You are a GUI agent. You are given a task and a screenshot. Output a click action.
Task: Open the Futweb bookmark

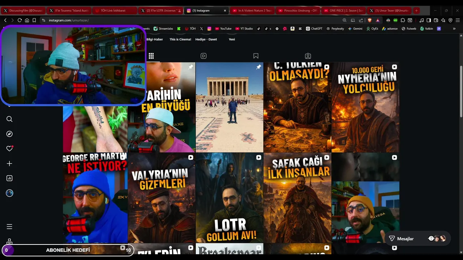click(x=409, y=29)
